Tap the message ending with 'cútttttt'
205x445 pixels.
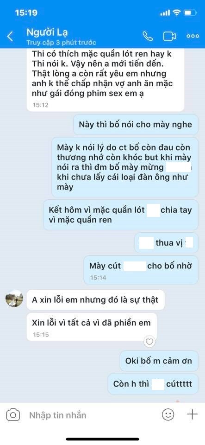tap(153, 384)
